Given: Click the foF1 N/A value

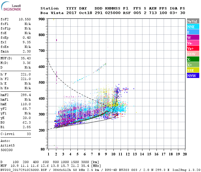Looking at the screenshot, I should 28,24.
